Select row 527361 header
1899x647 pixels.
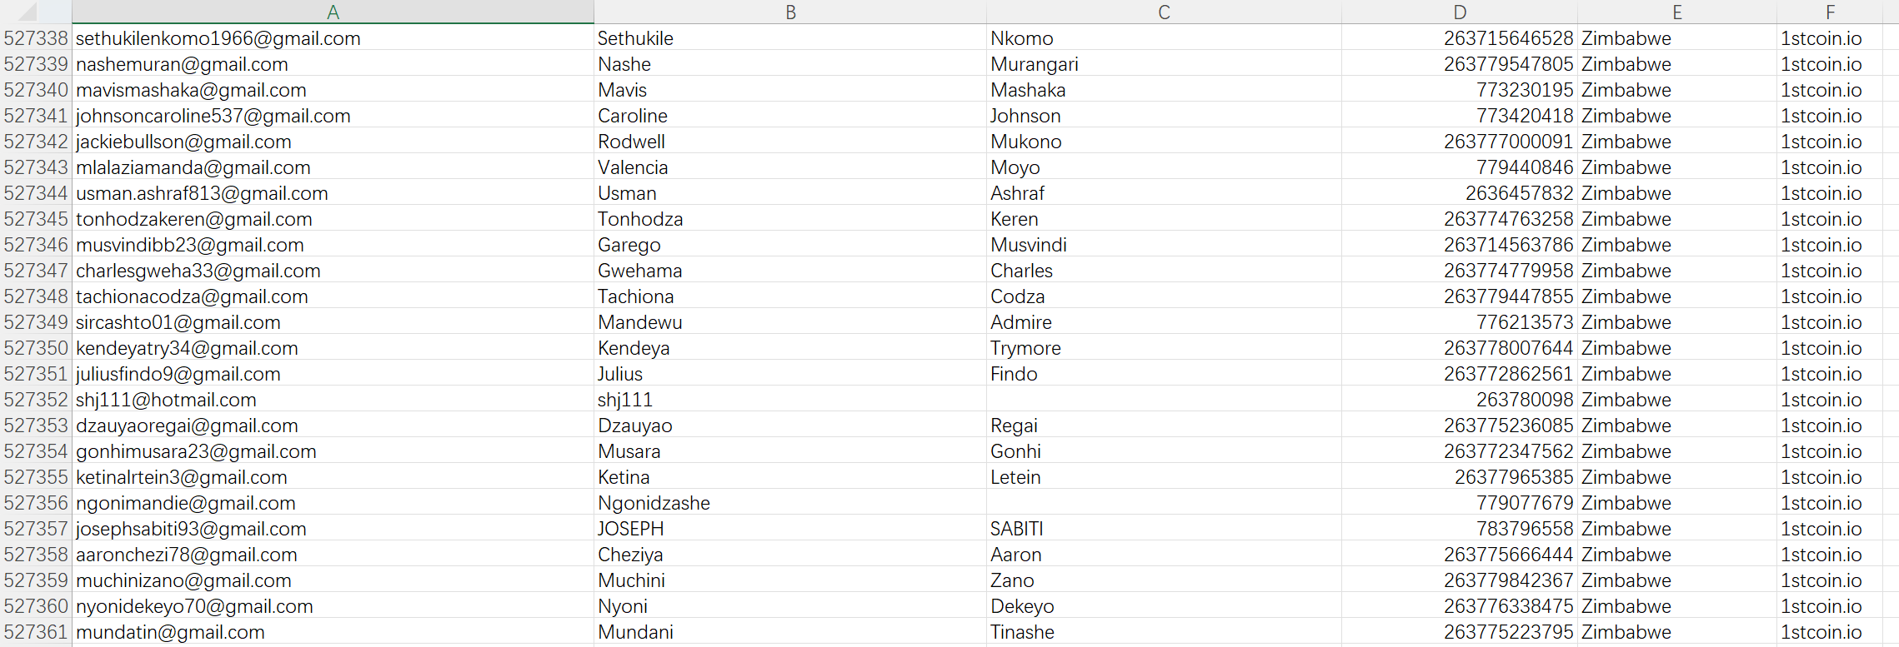point(36,632)
